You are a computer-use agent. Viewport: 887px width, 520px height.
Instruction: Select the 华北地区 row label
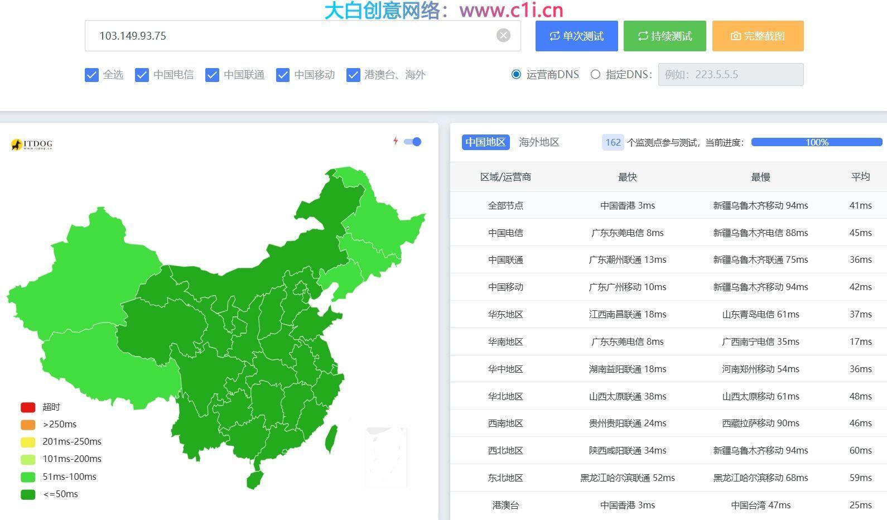click(x=505, y=396)
